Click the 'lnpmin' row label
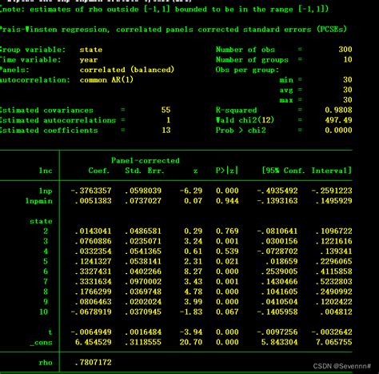This screenshot has height=374, width=379. (39, 201)
